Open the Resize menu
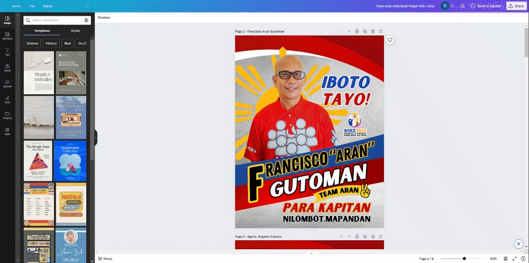 point(48,6)
